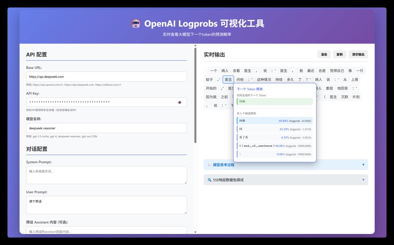Click the 之前 output token

tap(224, 97)
